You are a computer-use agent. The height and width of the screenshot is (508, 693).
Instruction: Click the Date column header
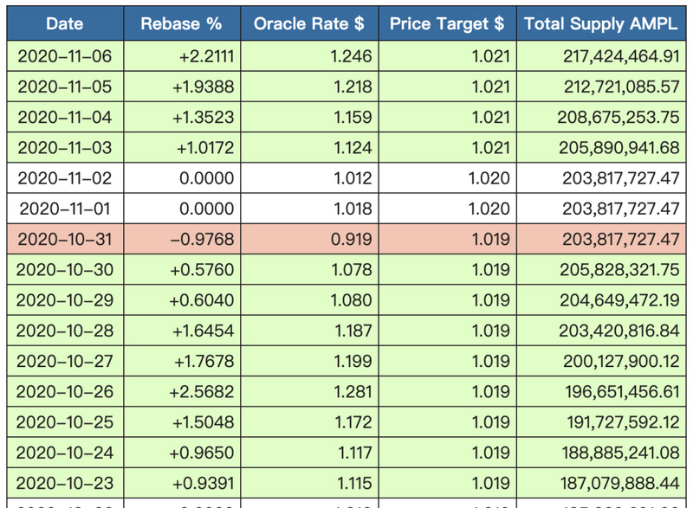(65, 23)
